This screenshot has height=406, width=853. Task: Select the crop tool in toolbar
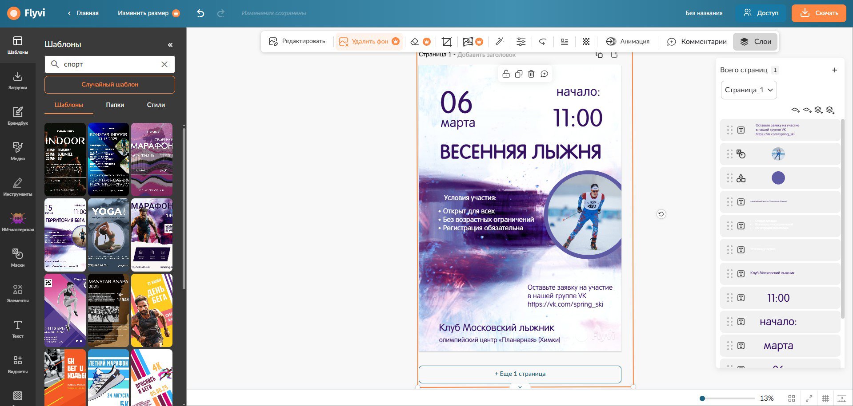[x=446, y=42]
